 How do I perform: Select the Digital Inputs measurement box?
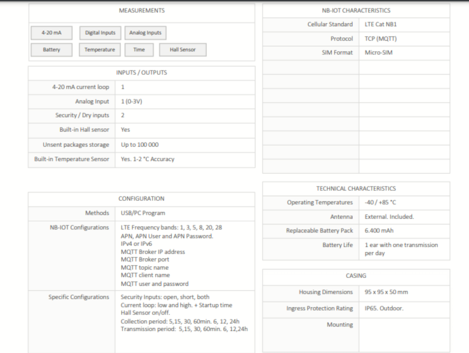click(x=100, y=33)
